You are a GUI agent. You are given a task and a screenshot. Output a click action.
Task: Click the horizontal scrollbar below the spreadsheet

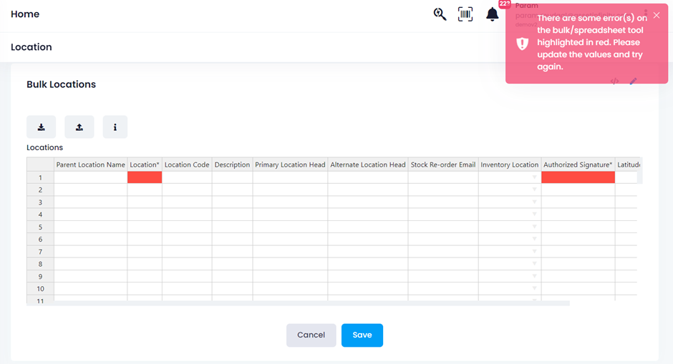(299, 303)
